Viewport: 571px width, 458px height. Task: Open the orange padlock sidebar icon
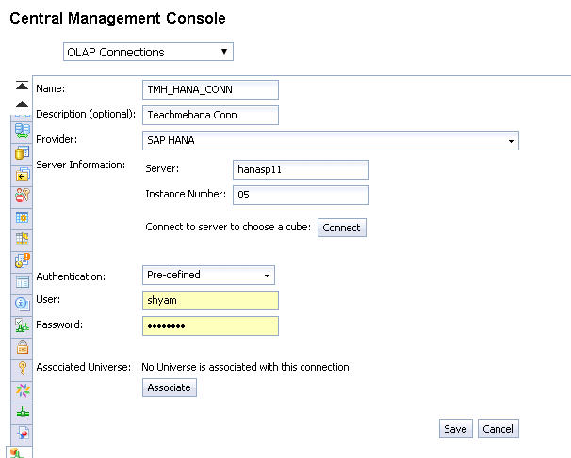(23, 347)
